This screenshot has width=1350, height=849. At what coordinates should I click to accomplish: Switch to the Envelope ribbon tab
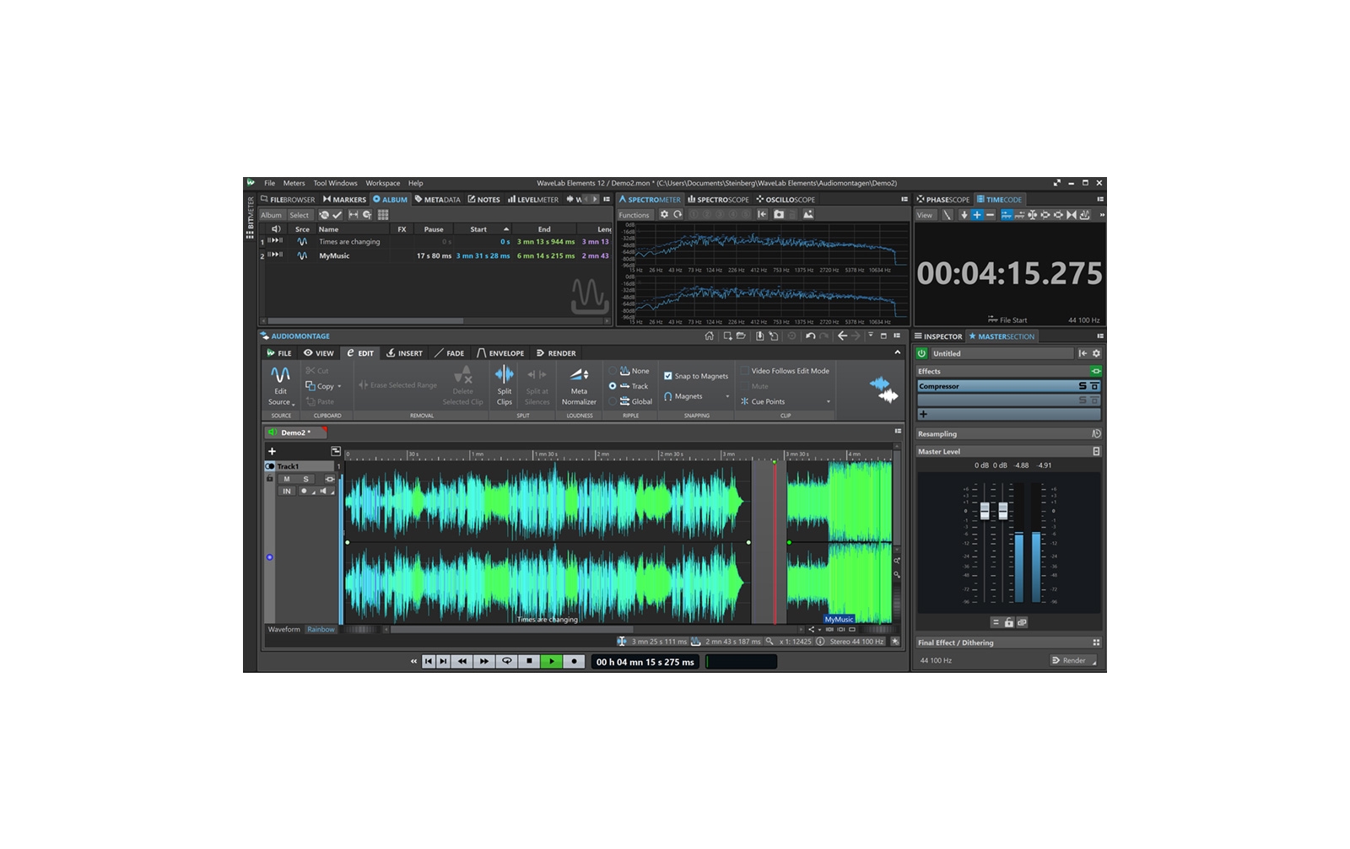click(500, 353)
